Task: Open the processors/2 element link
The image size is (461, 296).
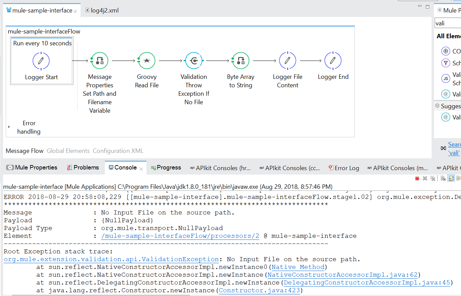Action: (180, 236)
